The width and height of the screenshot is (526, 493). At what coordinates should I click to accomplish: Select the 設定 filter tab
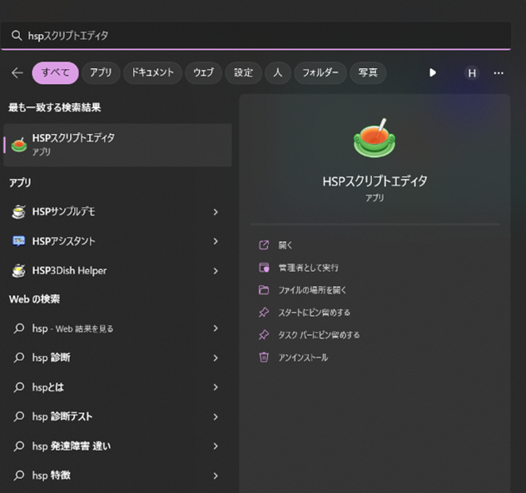tap(243, 73)
